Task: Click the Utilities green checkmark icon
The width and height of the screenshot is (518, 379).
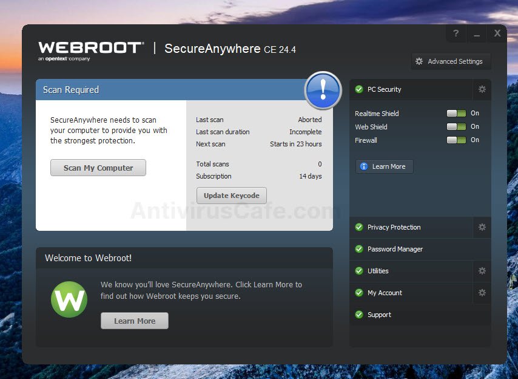Action: pyautogui.click(x=358, y=271)
